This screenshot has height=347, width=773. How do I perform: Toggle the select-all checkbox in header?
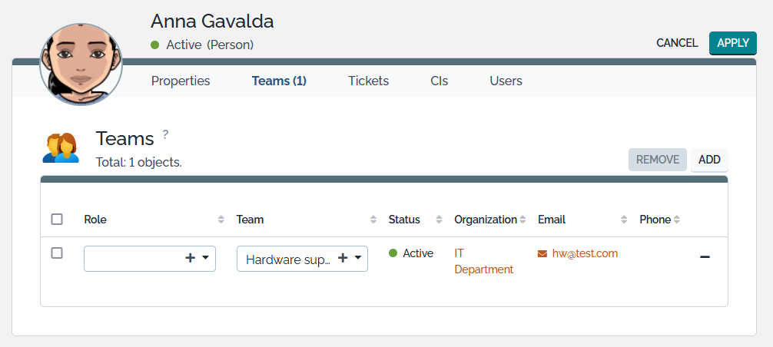(57, 220)
